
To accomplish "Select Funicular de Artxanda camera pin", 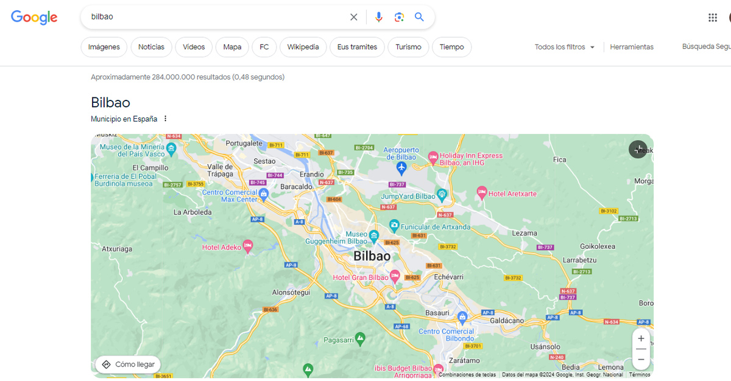I will pyautogui.click(x=394, y=226).
